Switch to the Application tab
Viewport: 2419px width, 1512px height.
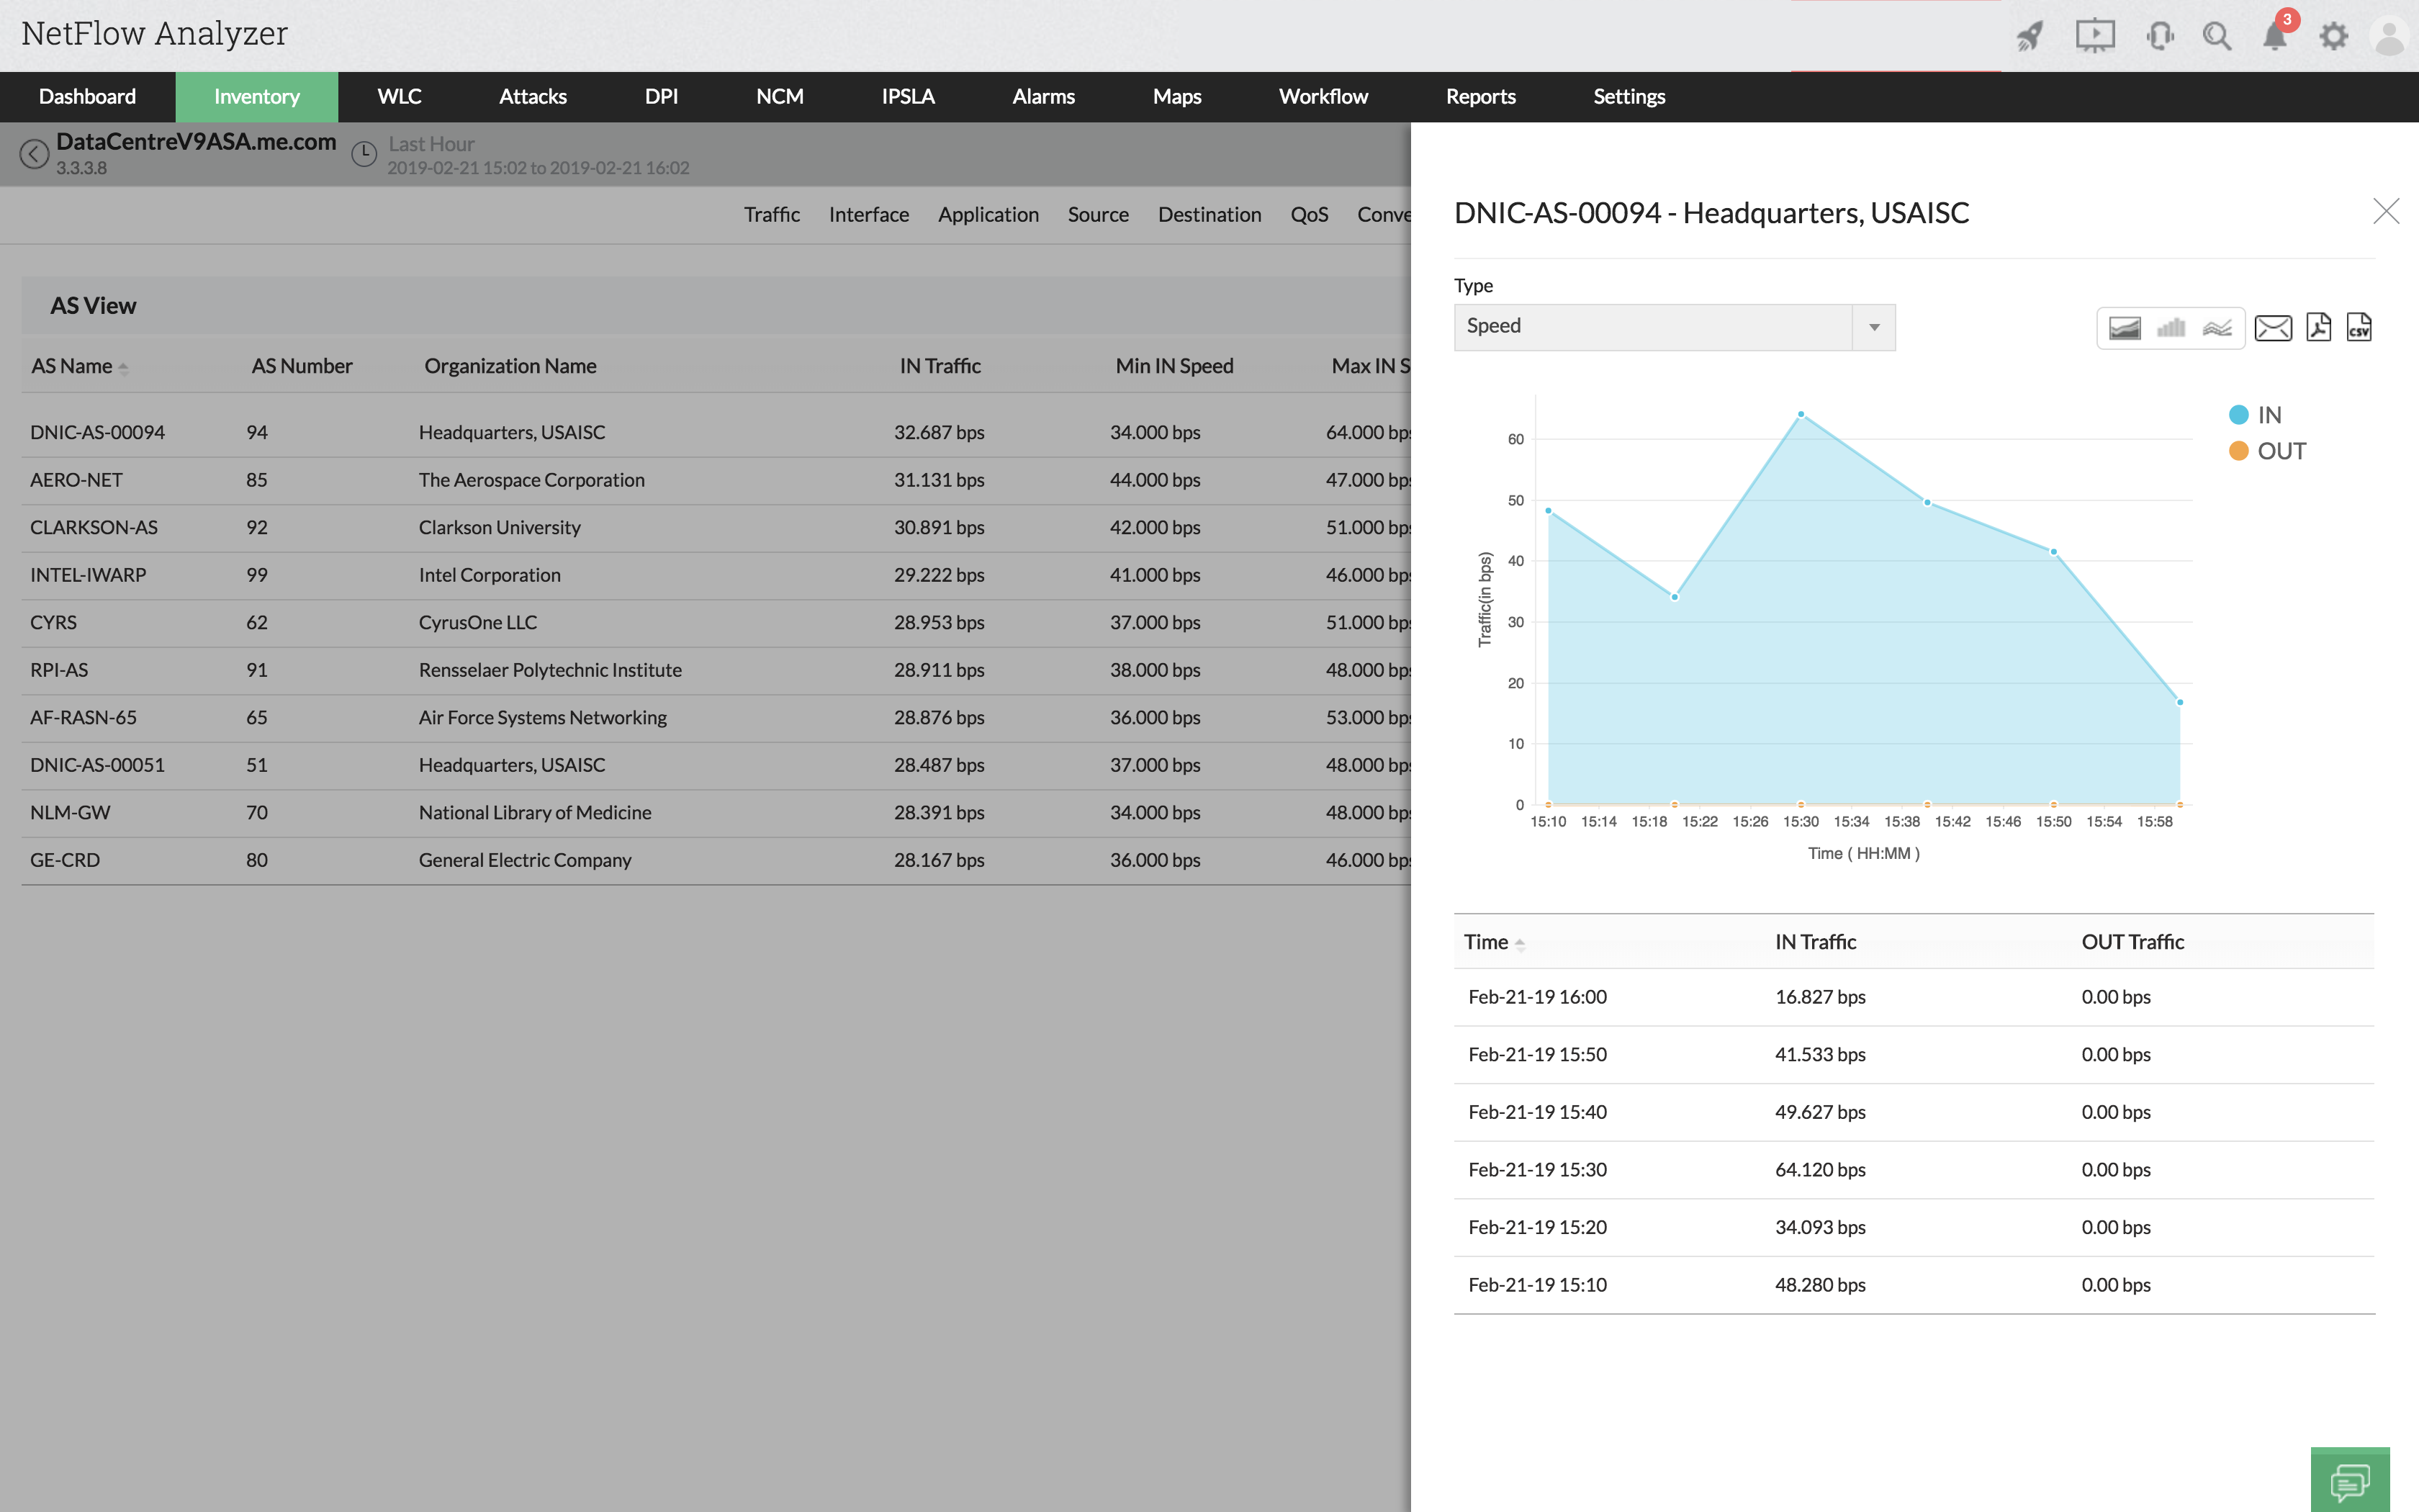[x=988, y=215]
